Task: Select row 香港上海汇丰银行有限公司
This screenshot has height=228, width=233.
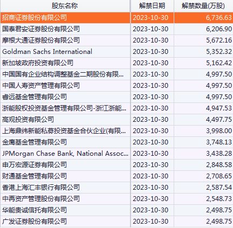Action: [116, 188]
